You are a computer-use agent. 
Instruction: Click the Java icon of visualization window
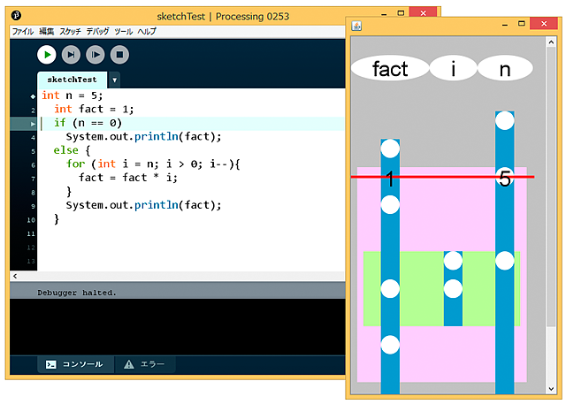click(356, 25)
